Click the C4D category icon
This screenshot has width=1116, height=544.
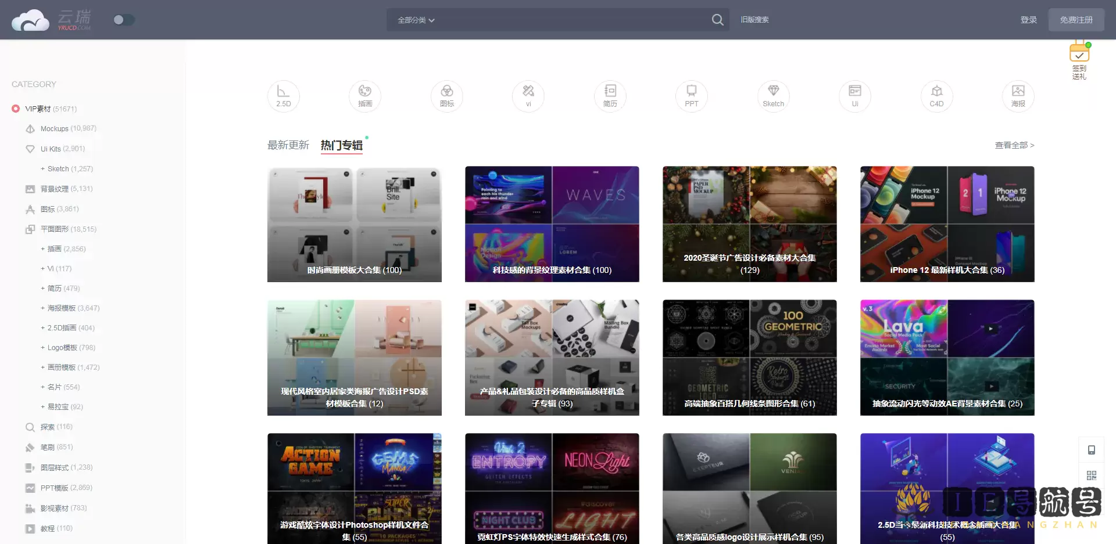936,95
